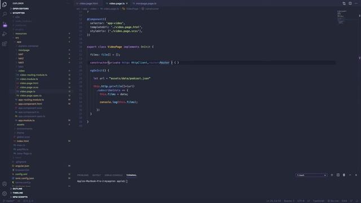Expand the resources folder

coord(21,34)
